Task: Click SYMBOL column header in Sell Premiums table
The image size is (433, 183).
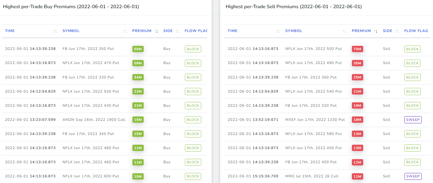Action: pyautogui.click(x=294, y=31)
